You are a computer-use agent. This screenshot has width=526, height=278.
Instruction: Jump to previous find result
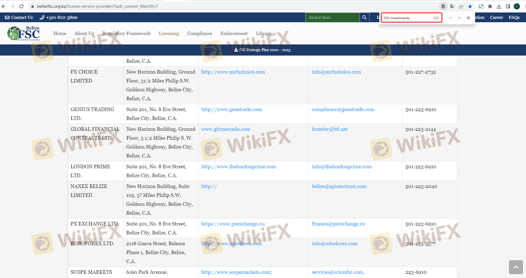tap(451, 18)
